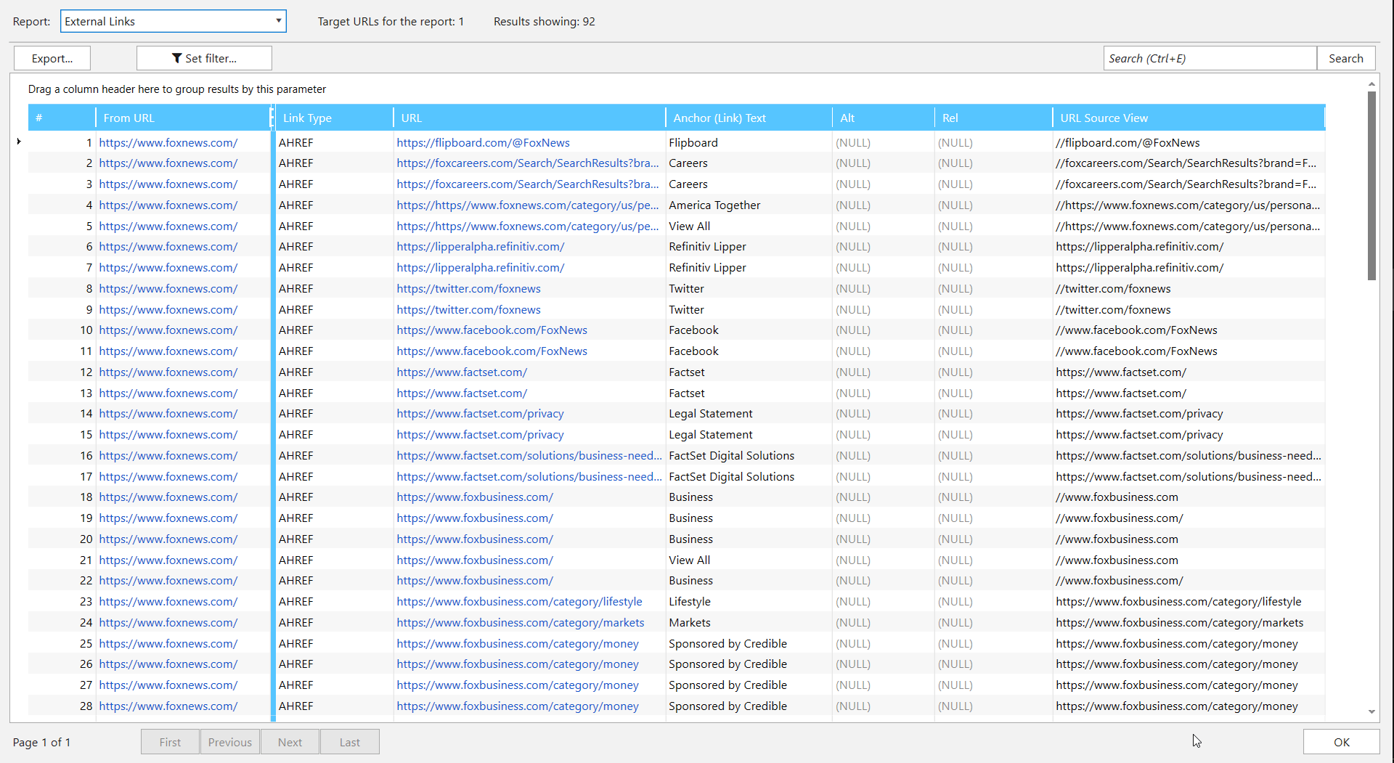1394x763 pixels.
Task: Select the 'Markets' anchor text cell
Action: 749,623
